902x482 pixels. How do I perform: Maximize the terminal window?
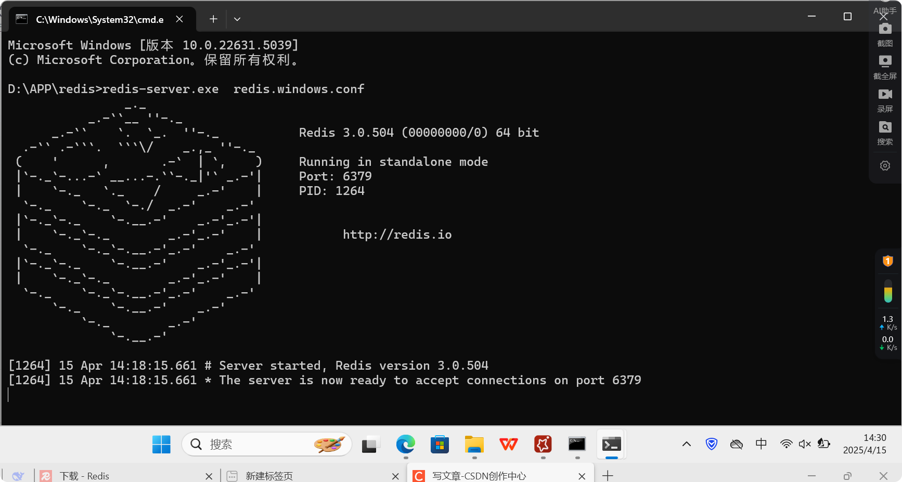click(x=847, y=17)
